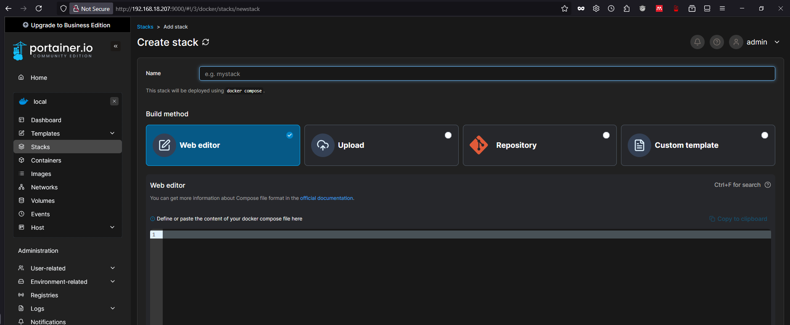Close the local environment with X button
790x325 pixels.
click(114, 101)
